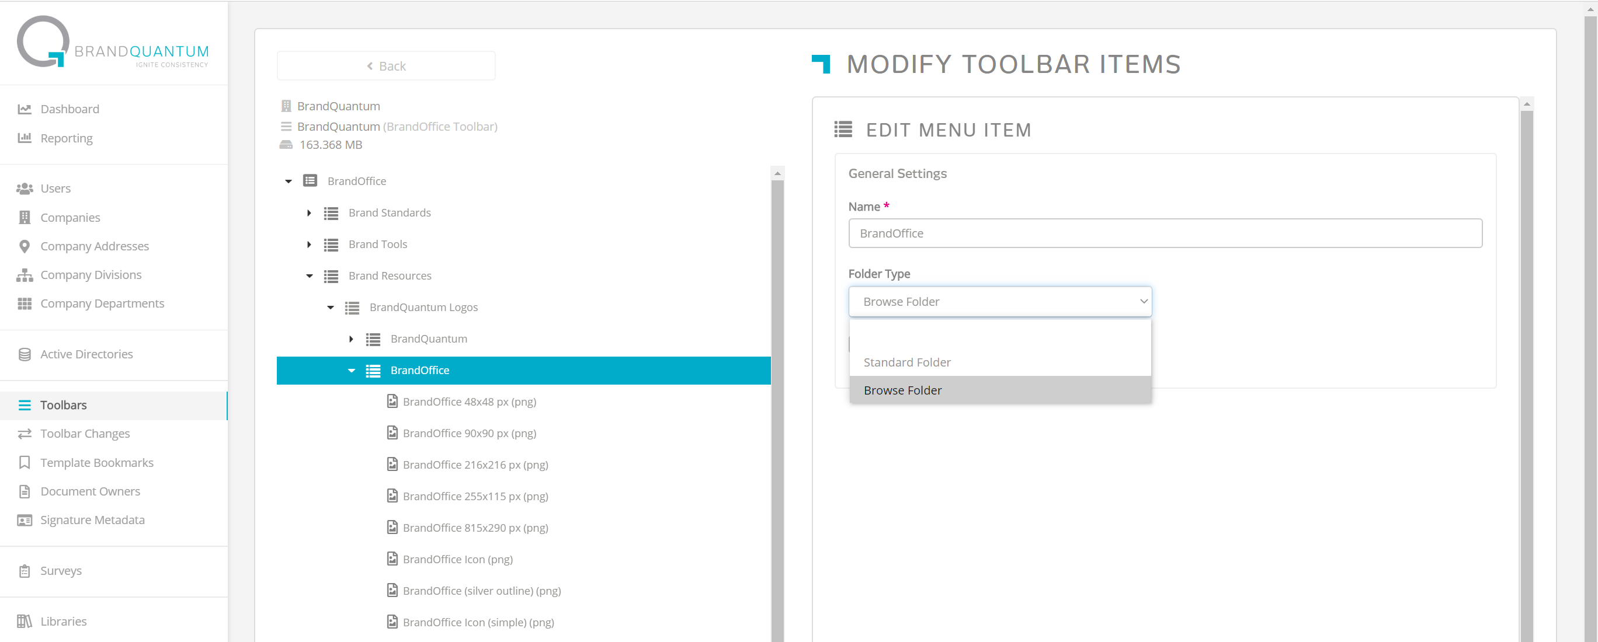Click the Company Departments grid icon
Screen dimensions: 1598x642
pyautogui.click(x=24, y=303)
